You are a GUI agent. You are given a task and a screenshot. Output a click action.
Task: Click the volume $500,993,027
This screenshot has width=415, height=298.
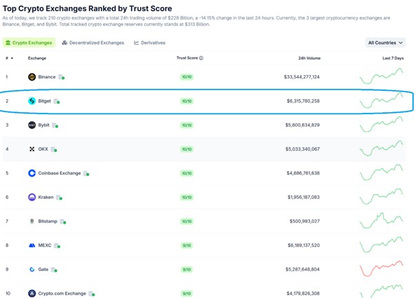click(x=305, y=221)
